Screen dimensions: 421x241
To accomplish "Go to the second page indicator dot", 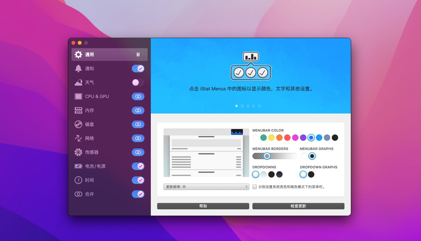I will point(242,106).
